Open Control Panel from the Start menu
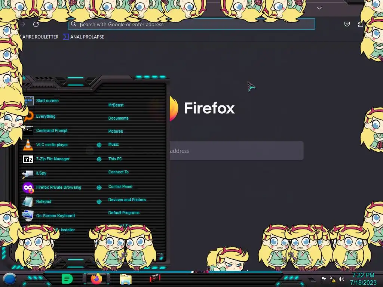Viewport: 383px width, 287px height. (x=120, y=186)
